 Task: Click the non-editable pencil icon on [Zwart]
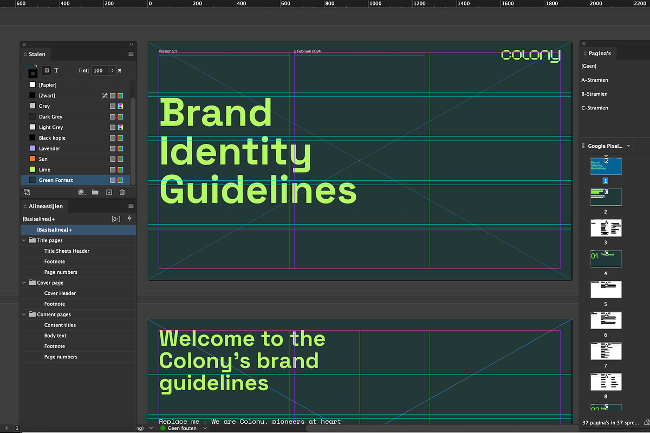tap(105, 95)
